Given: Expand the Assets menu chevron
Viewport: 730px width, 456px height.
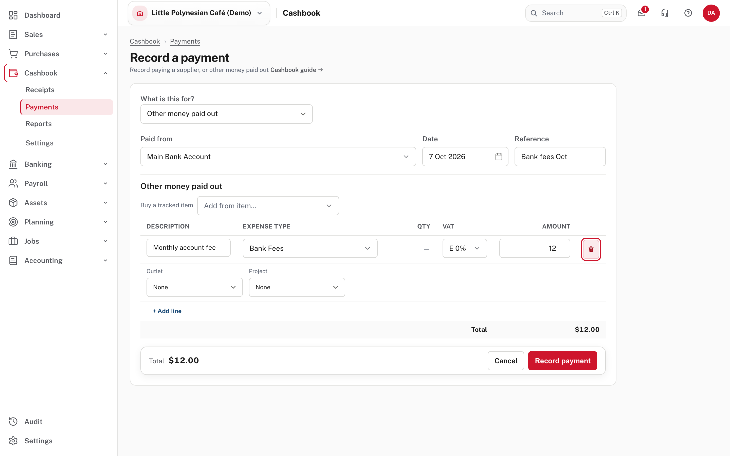Looking at the screenshot, I should click(x=105, y=203).
